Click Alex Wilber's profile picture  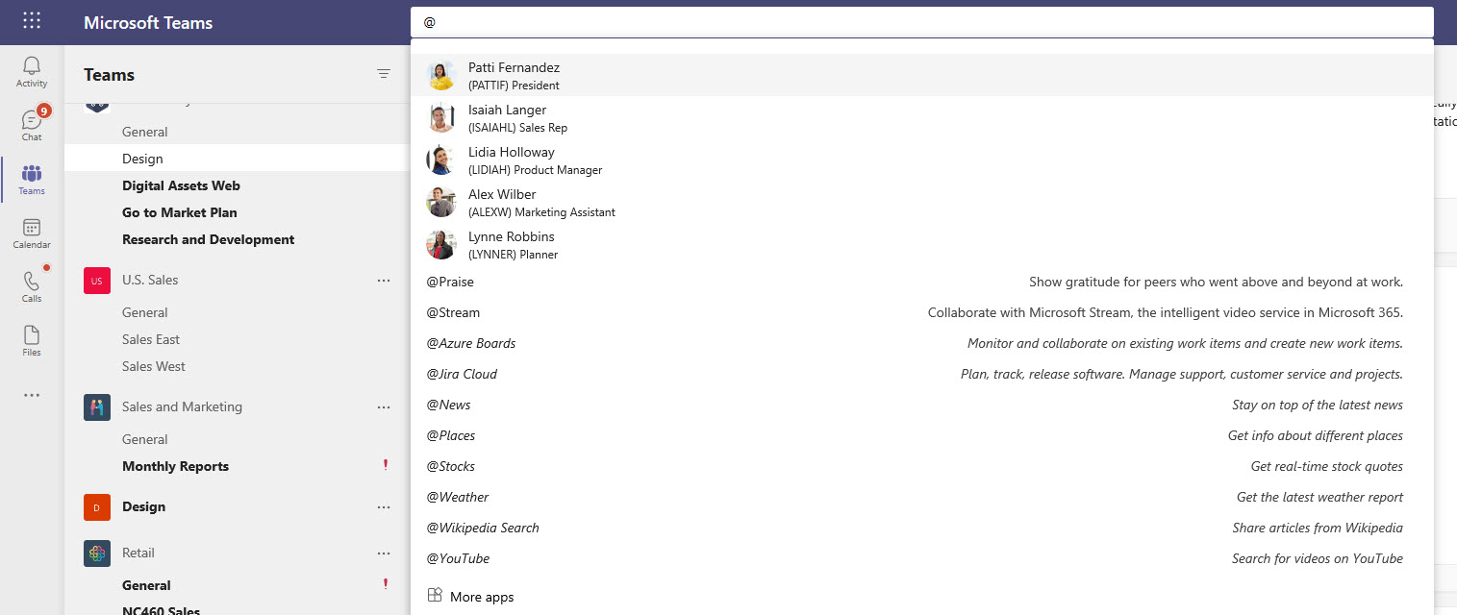(440, 202)
